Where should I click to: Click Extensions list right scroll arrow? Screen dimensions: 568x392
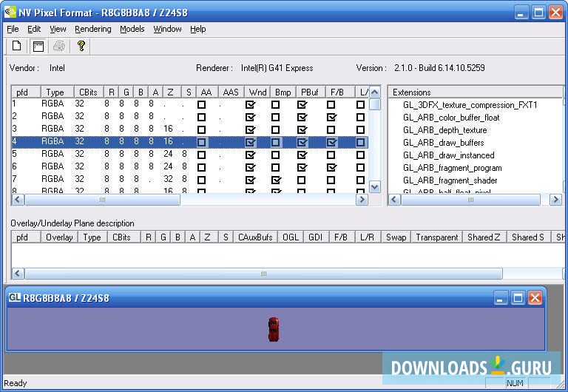click(x=555, y=200)
